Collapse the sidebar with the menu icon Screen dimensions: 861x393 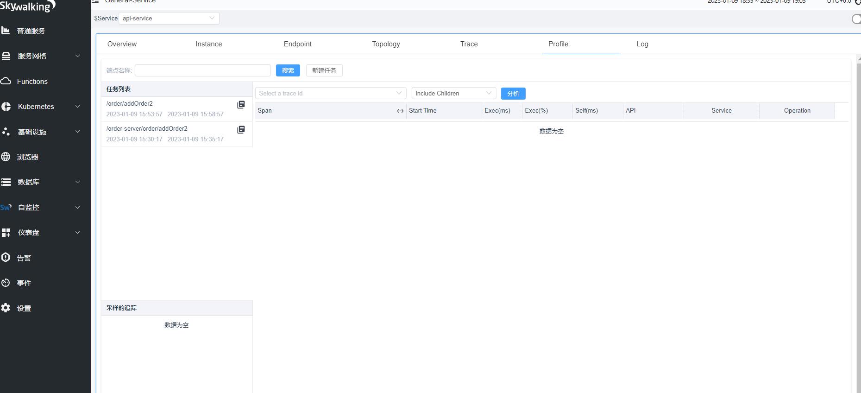95,1
